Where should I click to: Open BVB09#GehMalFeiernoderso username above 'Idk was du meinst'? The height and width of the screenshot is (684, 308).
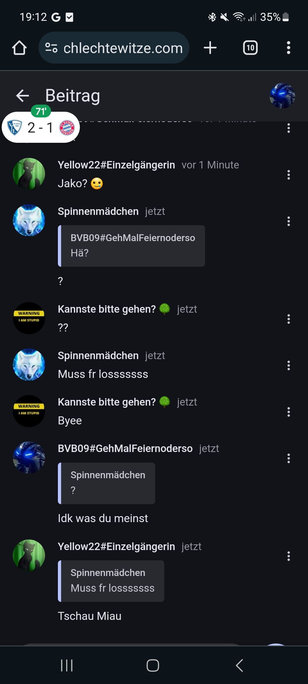(125, 449)
